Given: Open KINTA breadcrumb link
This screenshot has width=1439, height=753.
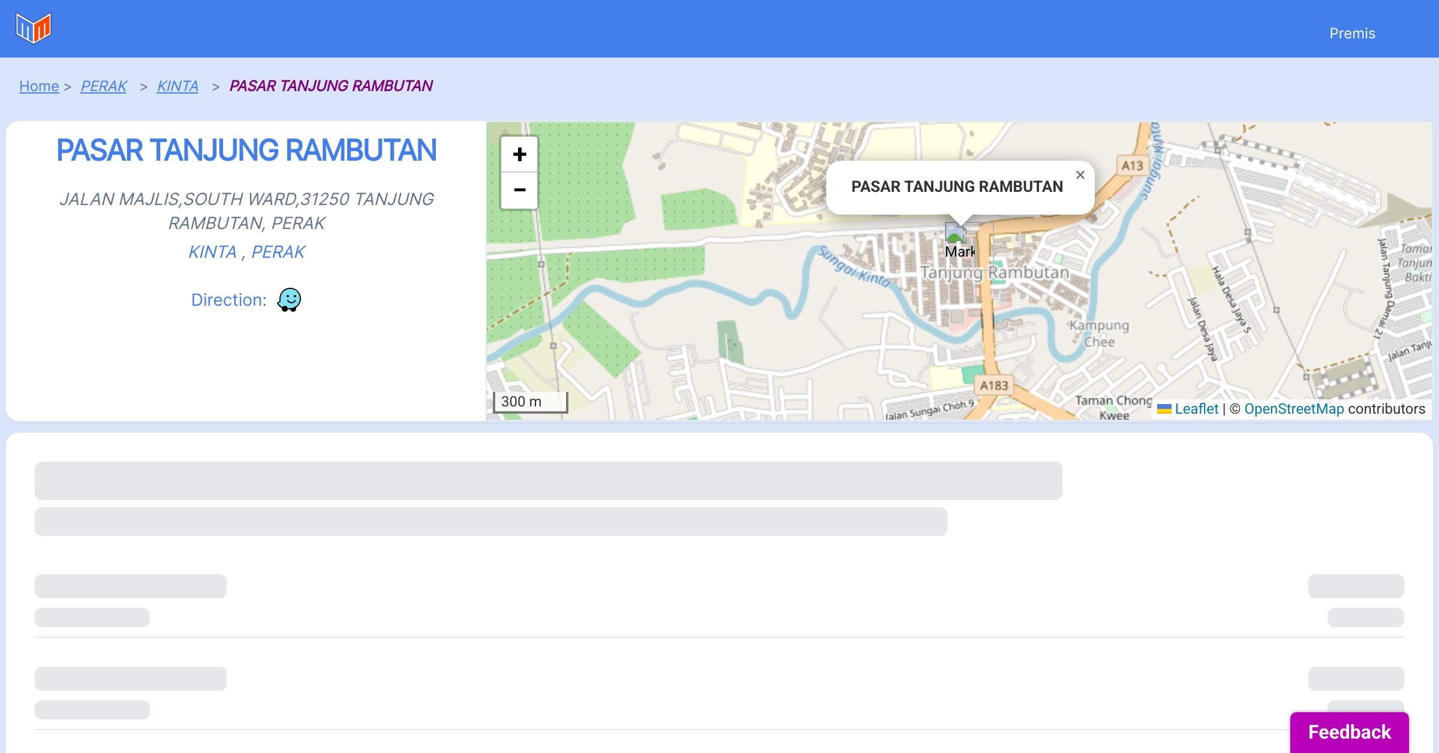Looking at the screenshot, I should (177, 86).
